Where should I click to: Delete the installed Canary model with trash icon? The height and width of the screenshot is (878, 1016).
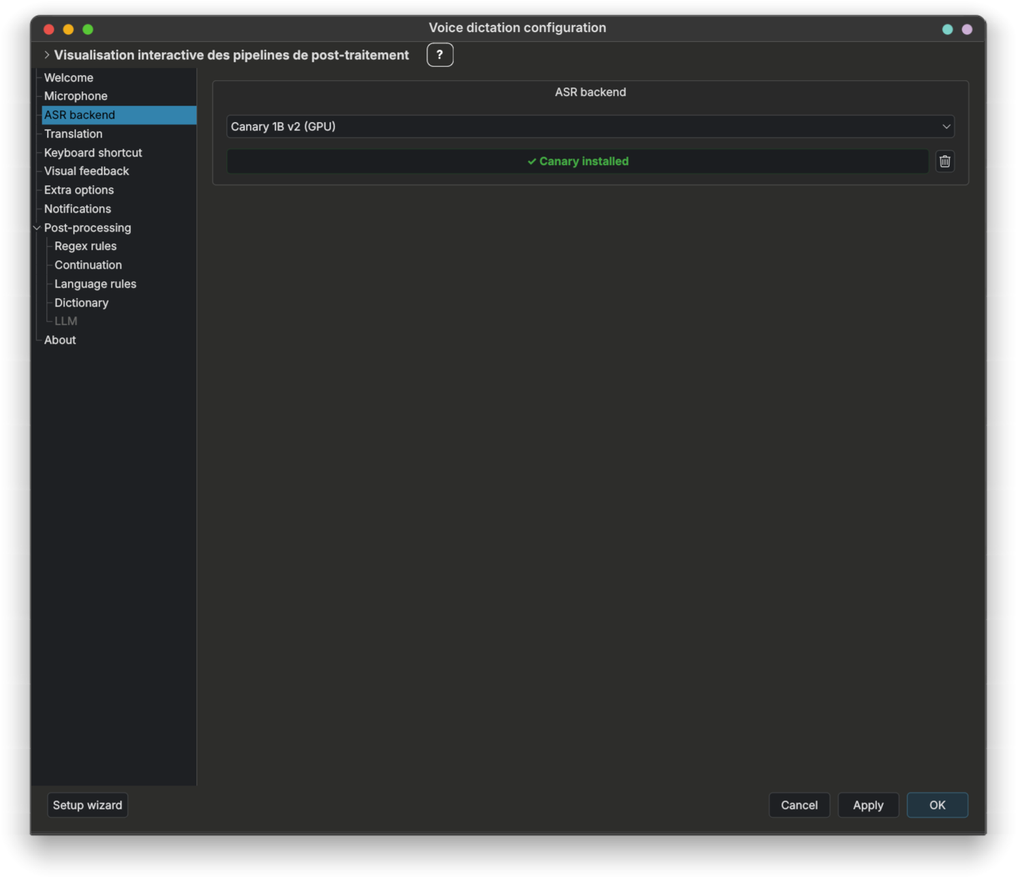(x=945, y=161)
